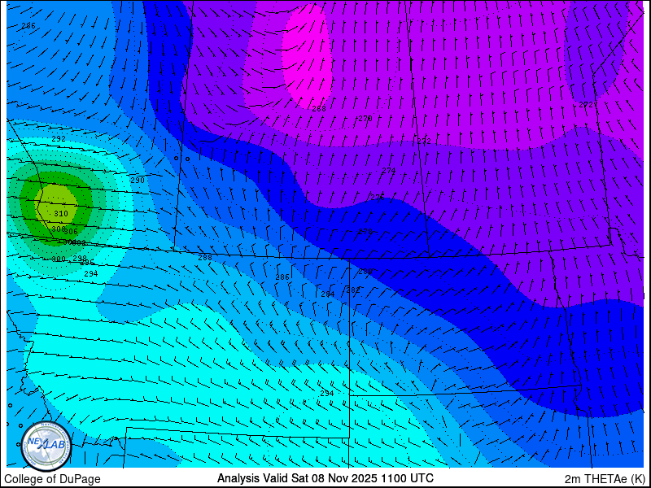Screen dimensions: 651x488
Task: Click the NEXLAB logo
Action: (x=46, y=446)
